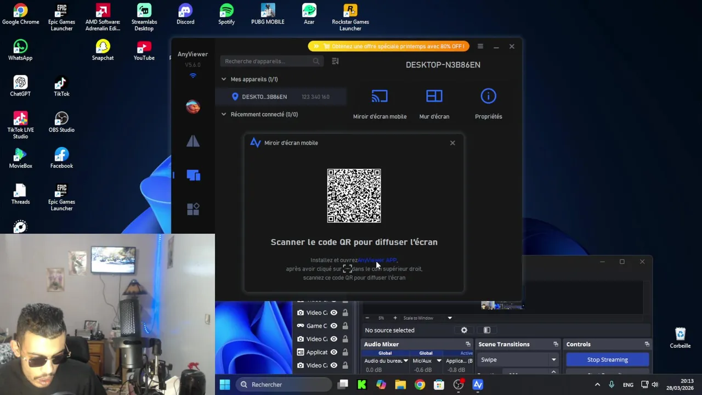
Task: Open the Propriétés info icon
Action: pos(488,97)
